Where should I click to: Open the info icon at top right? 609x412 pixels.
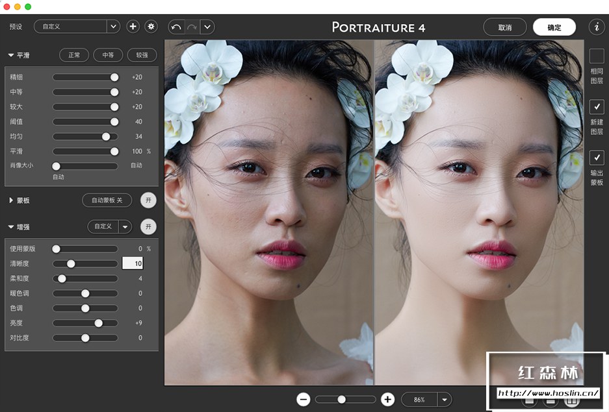coord(596,27)
